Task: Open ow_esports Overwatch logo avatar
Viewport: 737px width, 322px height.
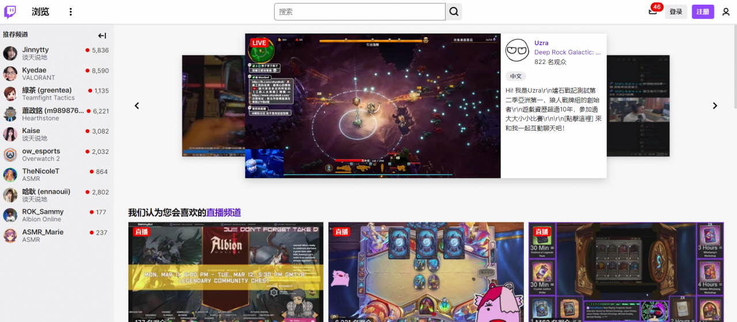Action: [10, 155]
